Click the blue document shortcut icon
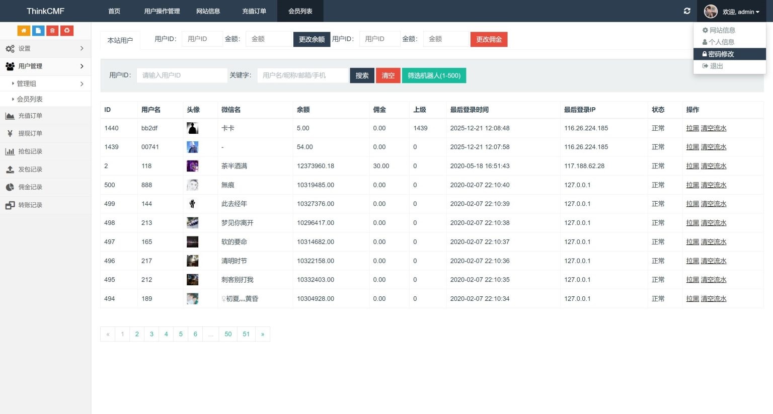 click(38, 31)
